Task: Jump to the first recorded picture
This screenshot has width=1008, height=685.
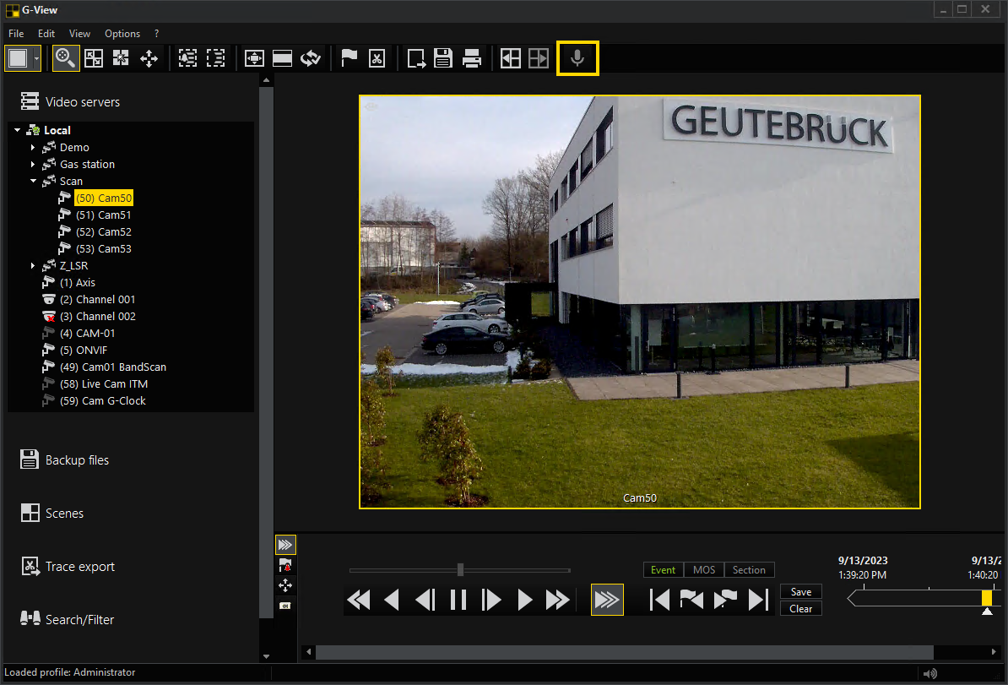Action: [659, 600]
